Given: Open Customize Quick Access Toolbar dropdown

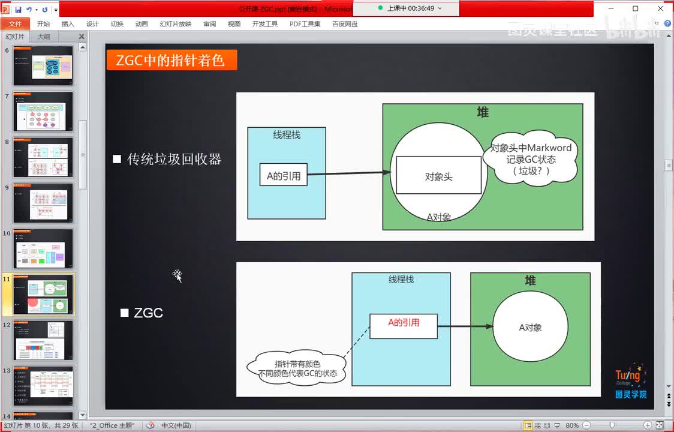Looking at the screenshot, I should click(56, 10).
